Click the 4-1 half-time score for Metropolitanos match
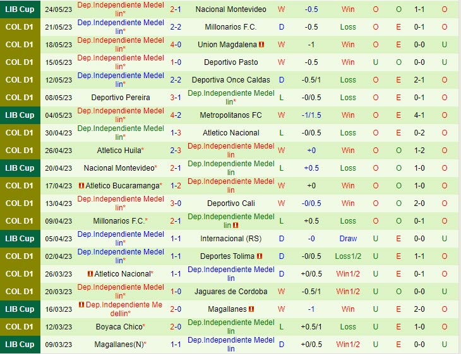The width and height of the screenshot is (461, 354). [419, 115]
